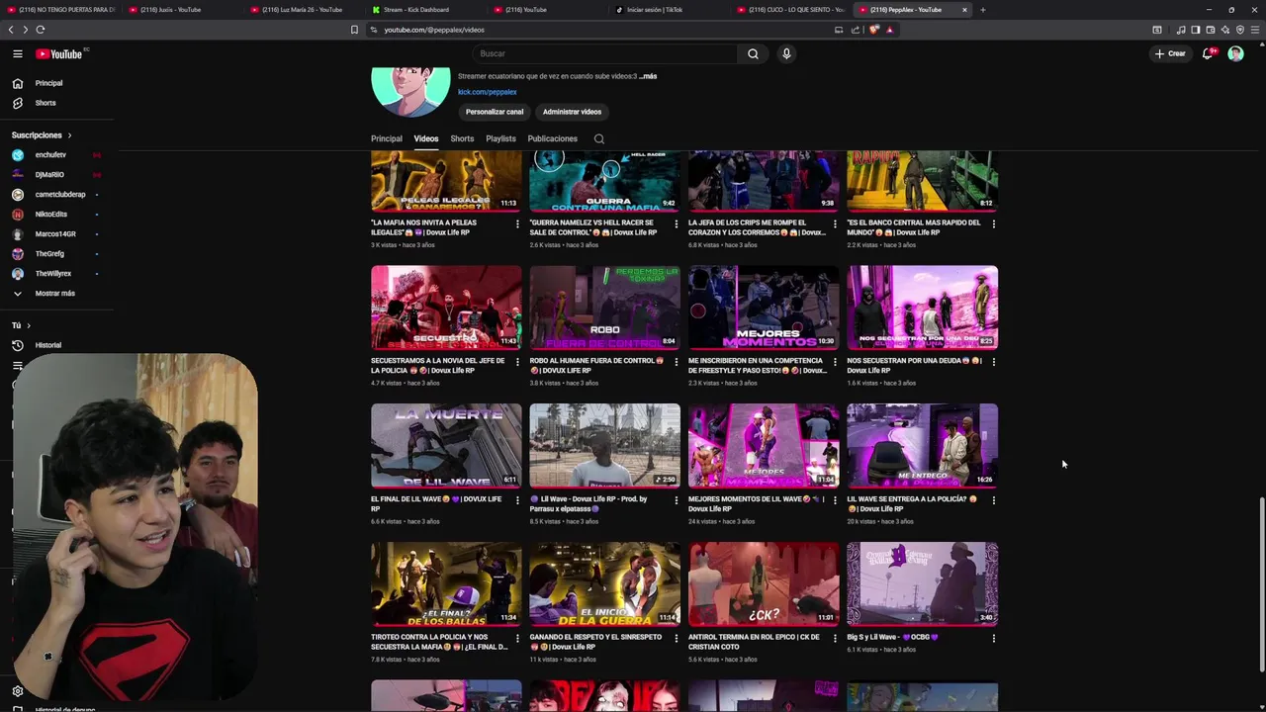Open TheGrefg subscription channel

pyautogui.click(x=49, y=254)
